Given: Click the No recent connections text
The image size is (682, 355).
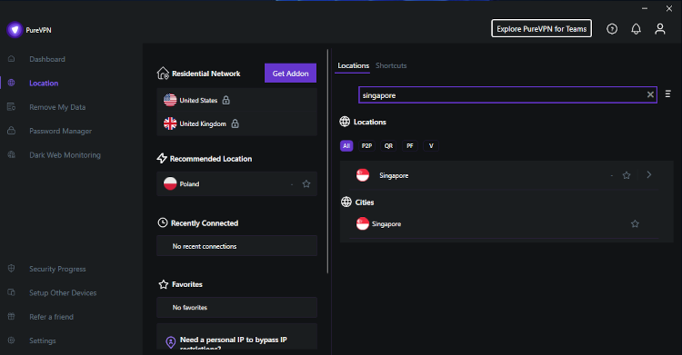Looking at the screenshot, I should [205, 246].
